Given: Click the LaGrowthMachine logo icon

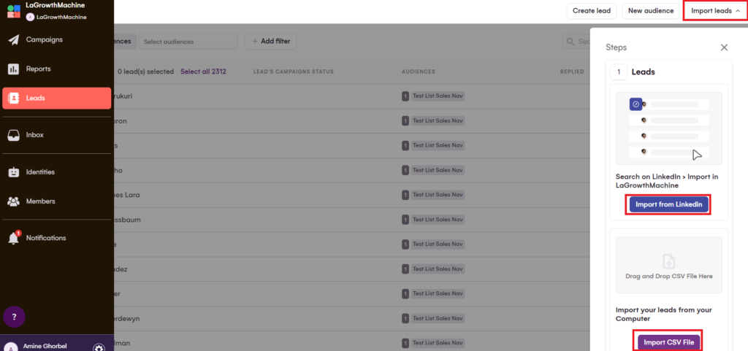Looking at the screenshot, I should tap(14, 11).
